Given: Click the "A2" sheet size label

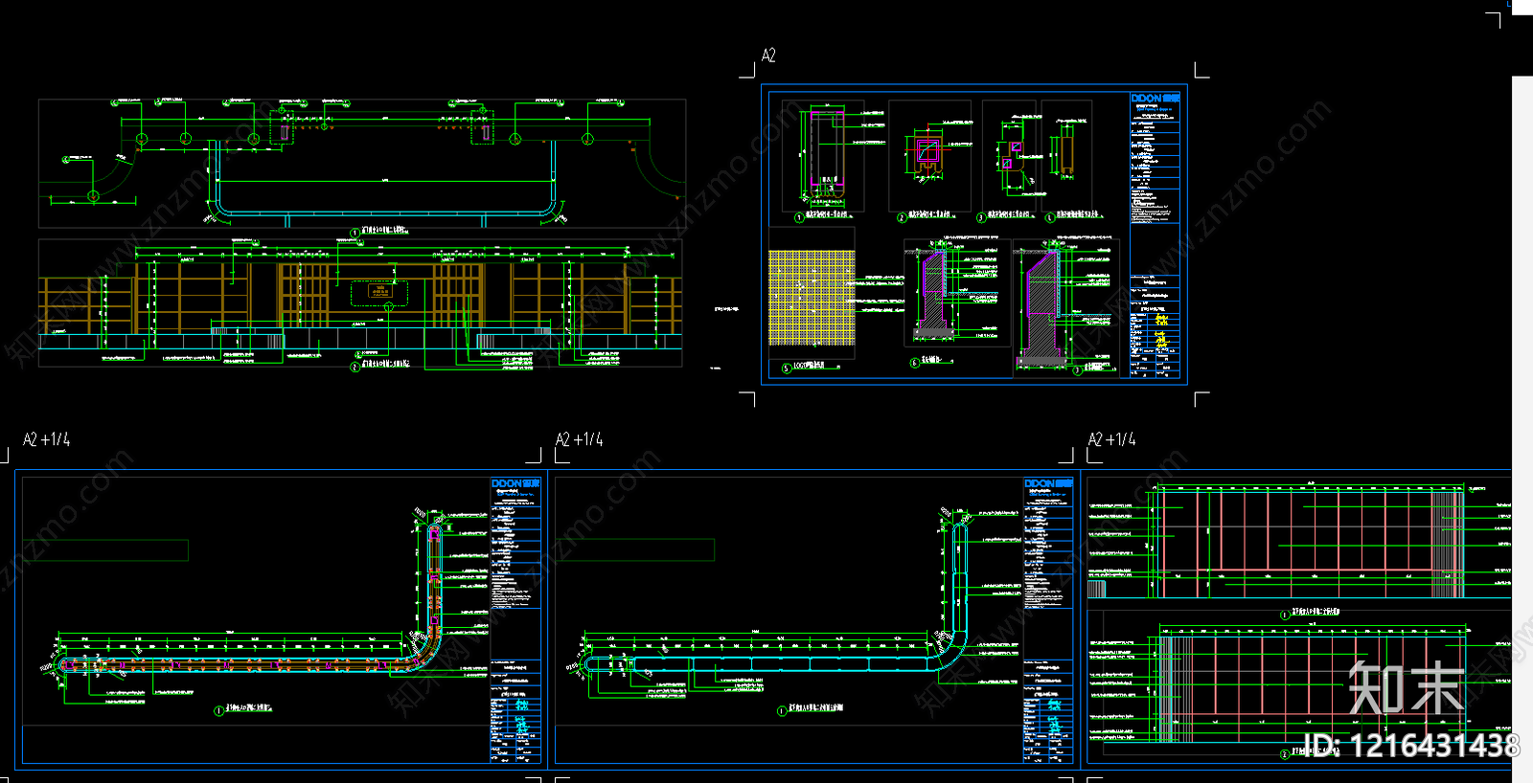Looking at the screenshot, I should click(x=768, y=56).
